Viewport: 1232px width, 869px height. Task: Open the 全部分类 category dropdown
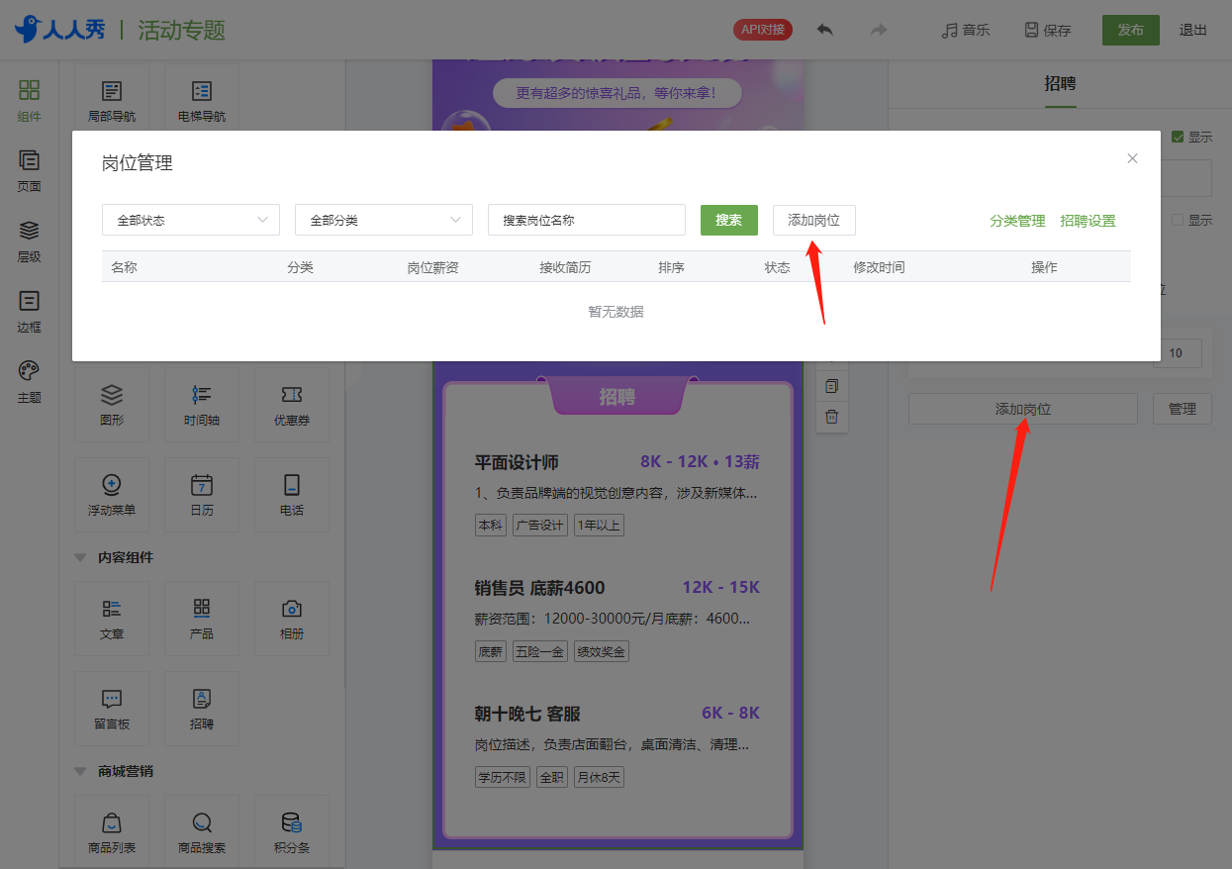tap(384, 220)
